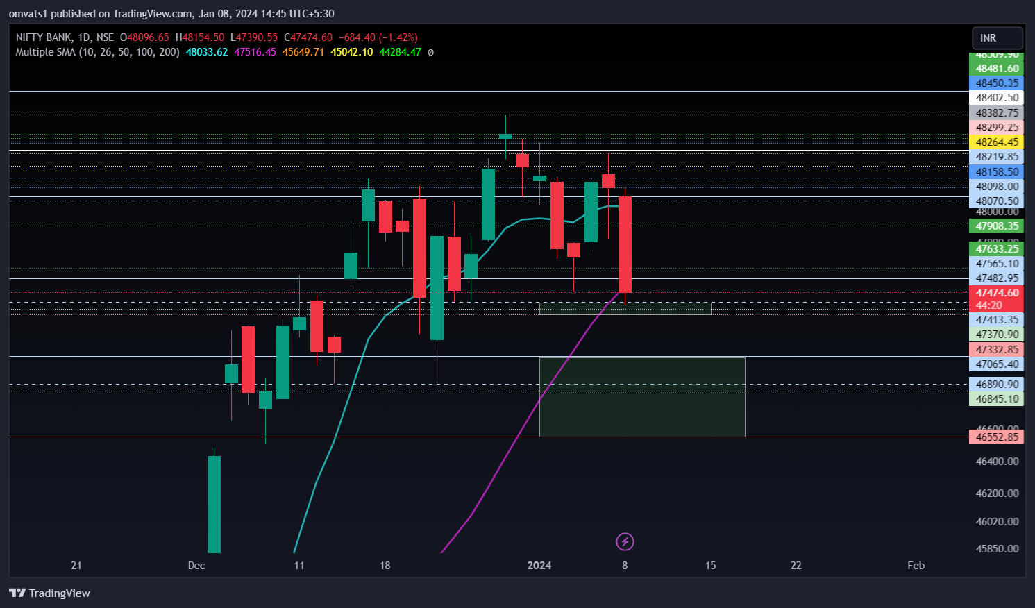The image size is (1035, 608).
Task: Click the Feb label on time axis
Action: pos(916,566)
